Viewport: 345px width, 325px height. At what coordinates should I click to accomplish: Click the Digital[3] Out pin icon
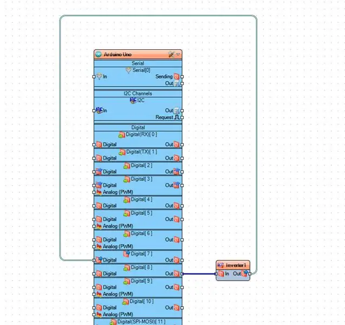(x=177, y=185)
